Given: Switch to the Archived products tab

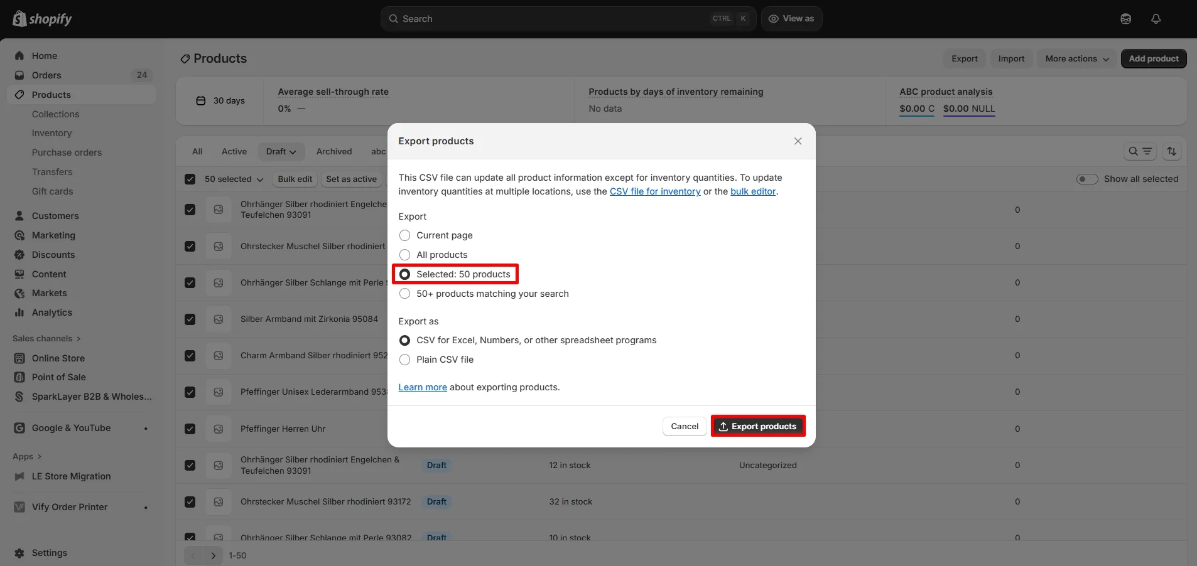Looking at the screenshot, I should [x=333, y=151].
